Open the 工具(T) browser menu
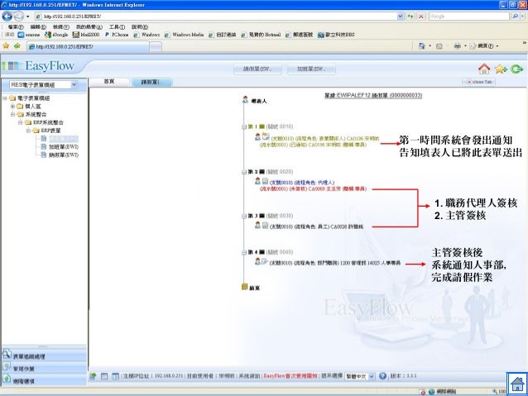This screenshot has width=528, height=396. 117,27
